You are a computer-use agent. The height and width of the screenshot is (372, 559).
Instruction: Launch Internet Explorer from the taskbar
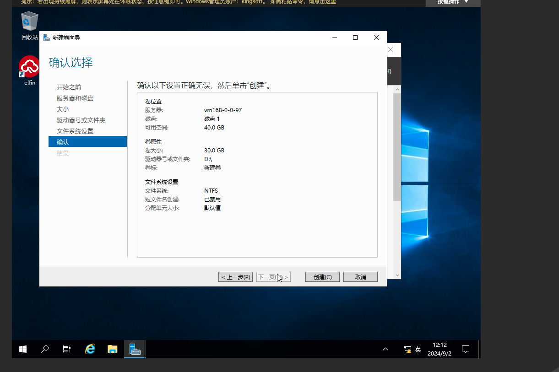(x=90, y=349)
